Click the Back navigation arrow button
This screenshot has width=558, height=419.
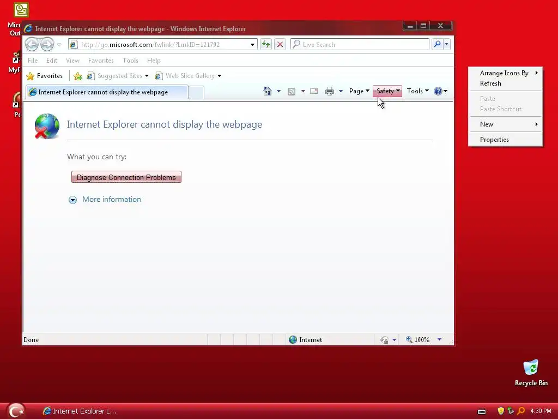[x=32, y=45]
